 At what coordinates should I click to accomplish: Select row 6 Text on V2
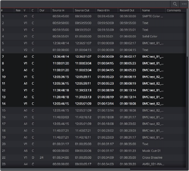click(93, 50)
